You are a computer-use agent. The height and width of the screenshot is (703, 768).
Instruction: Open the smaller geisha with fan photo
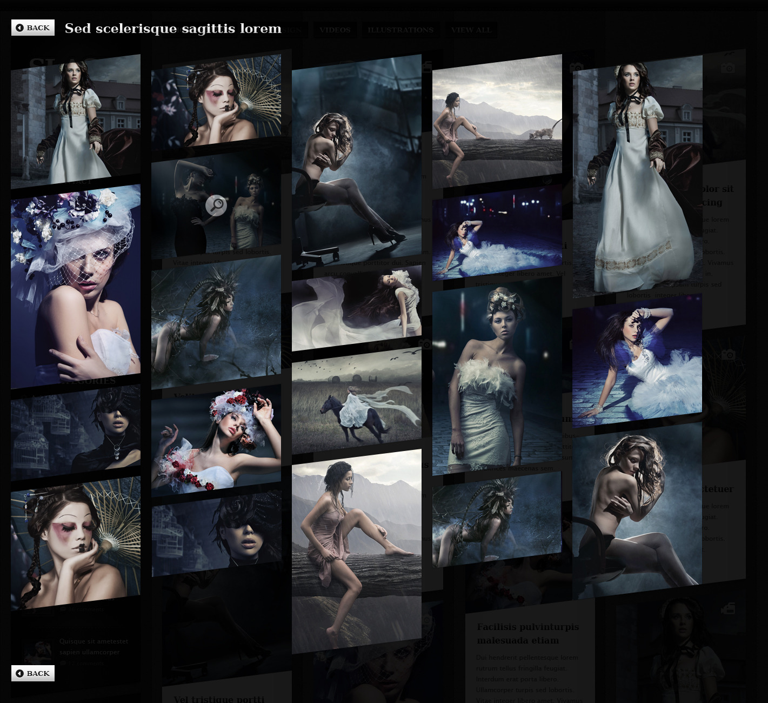216,103
